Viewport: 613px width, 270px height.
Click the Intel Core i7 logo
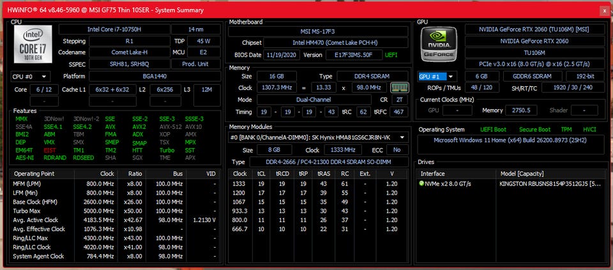click(33, 45)
